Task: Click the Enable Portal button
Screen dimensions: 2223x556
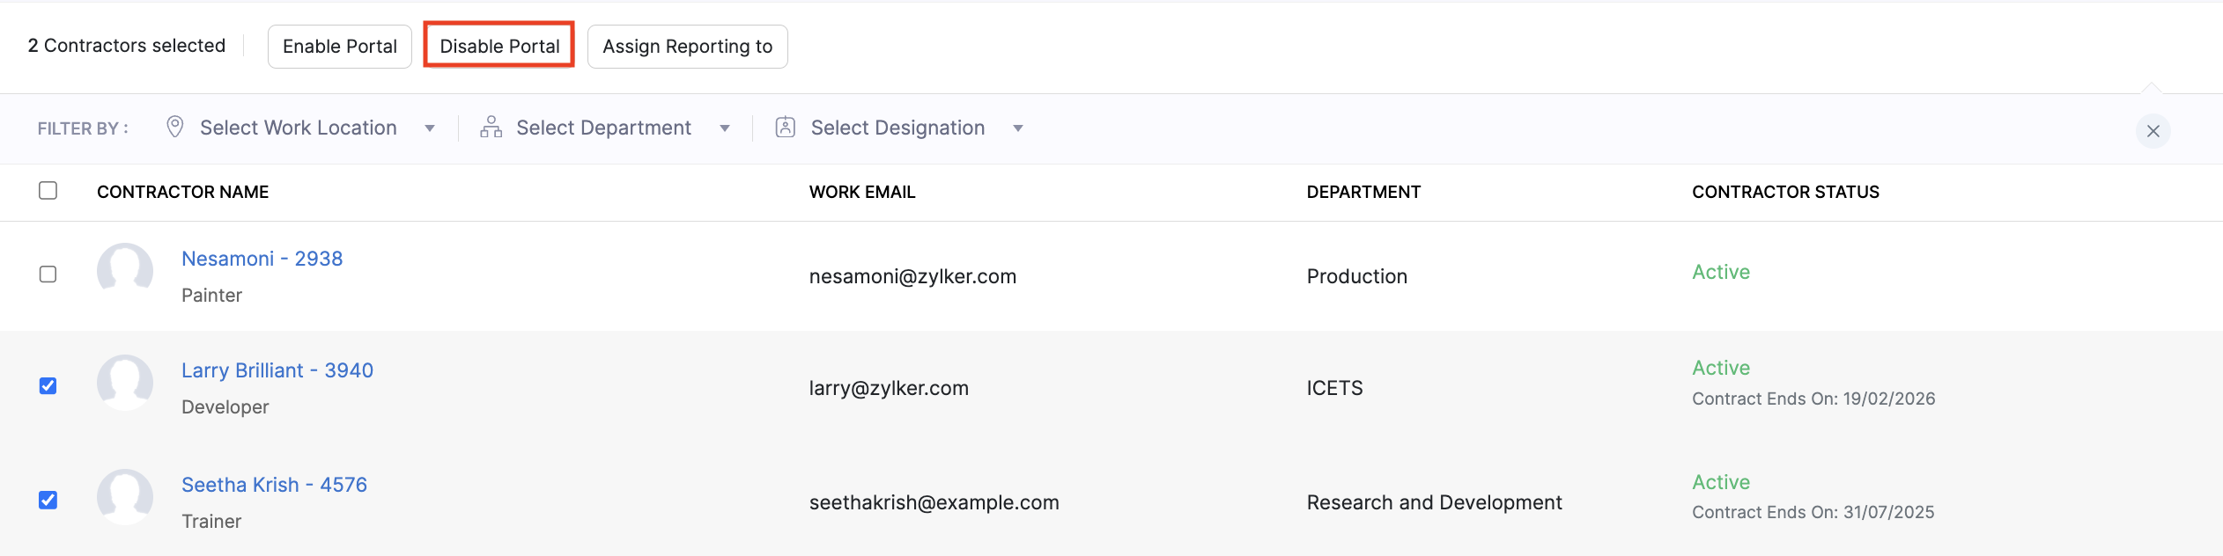Action: 339,46
